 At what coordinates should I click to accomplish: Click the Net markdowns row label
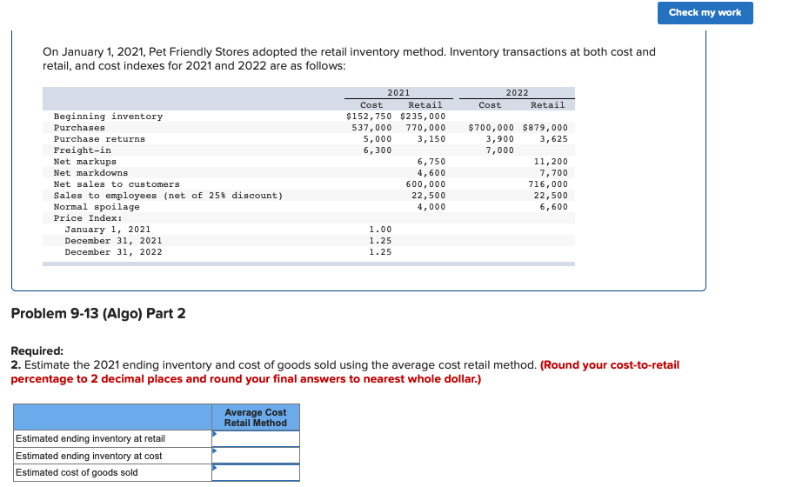(90, 173)
